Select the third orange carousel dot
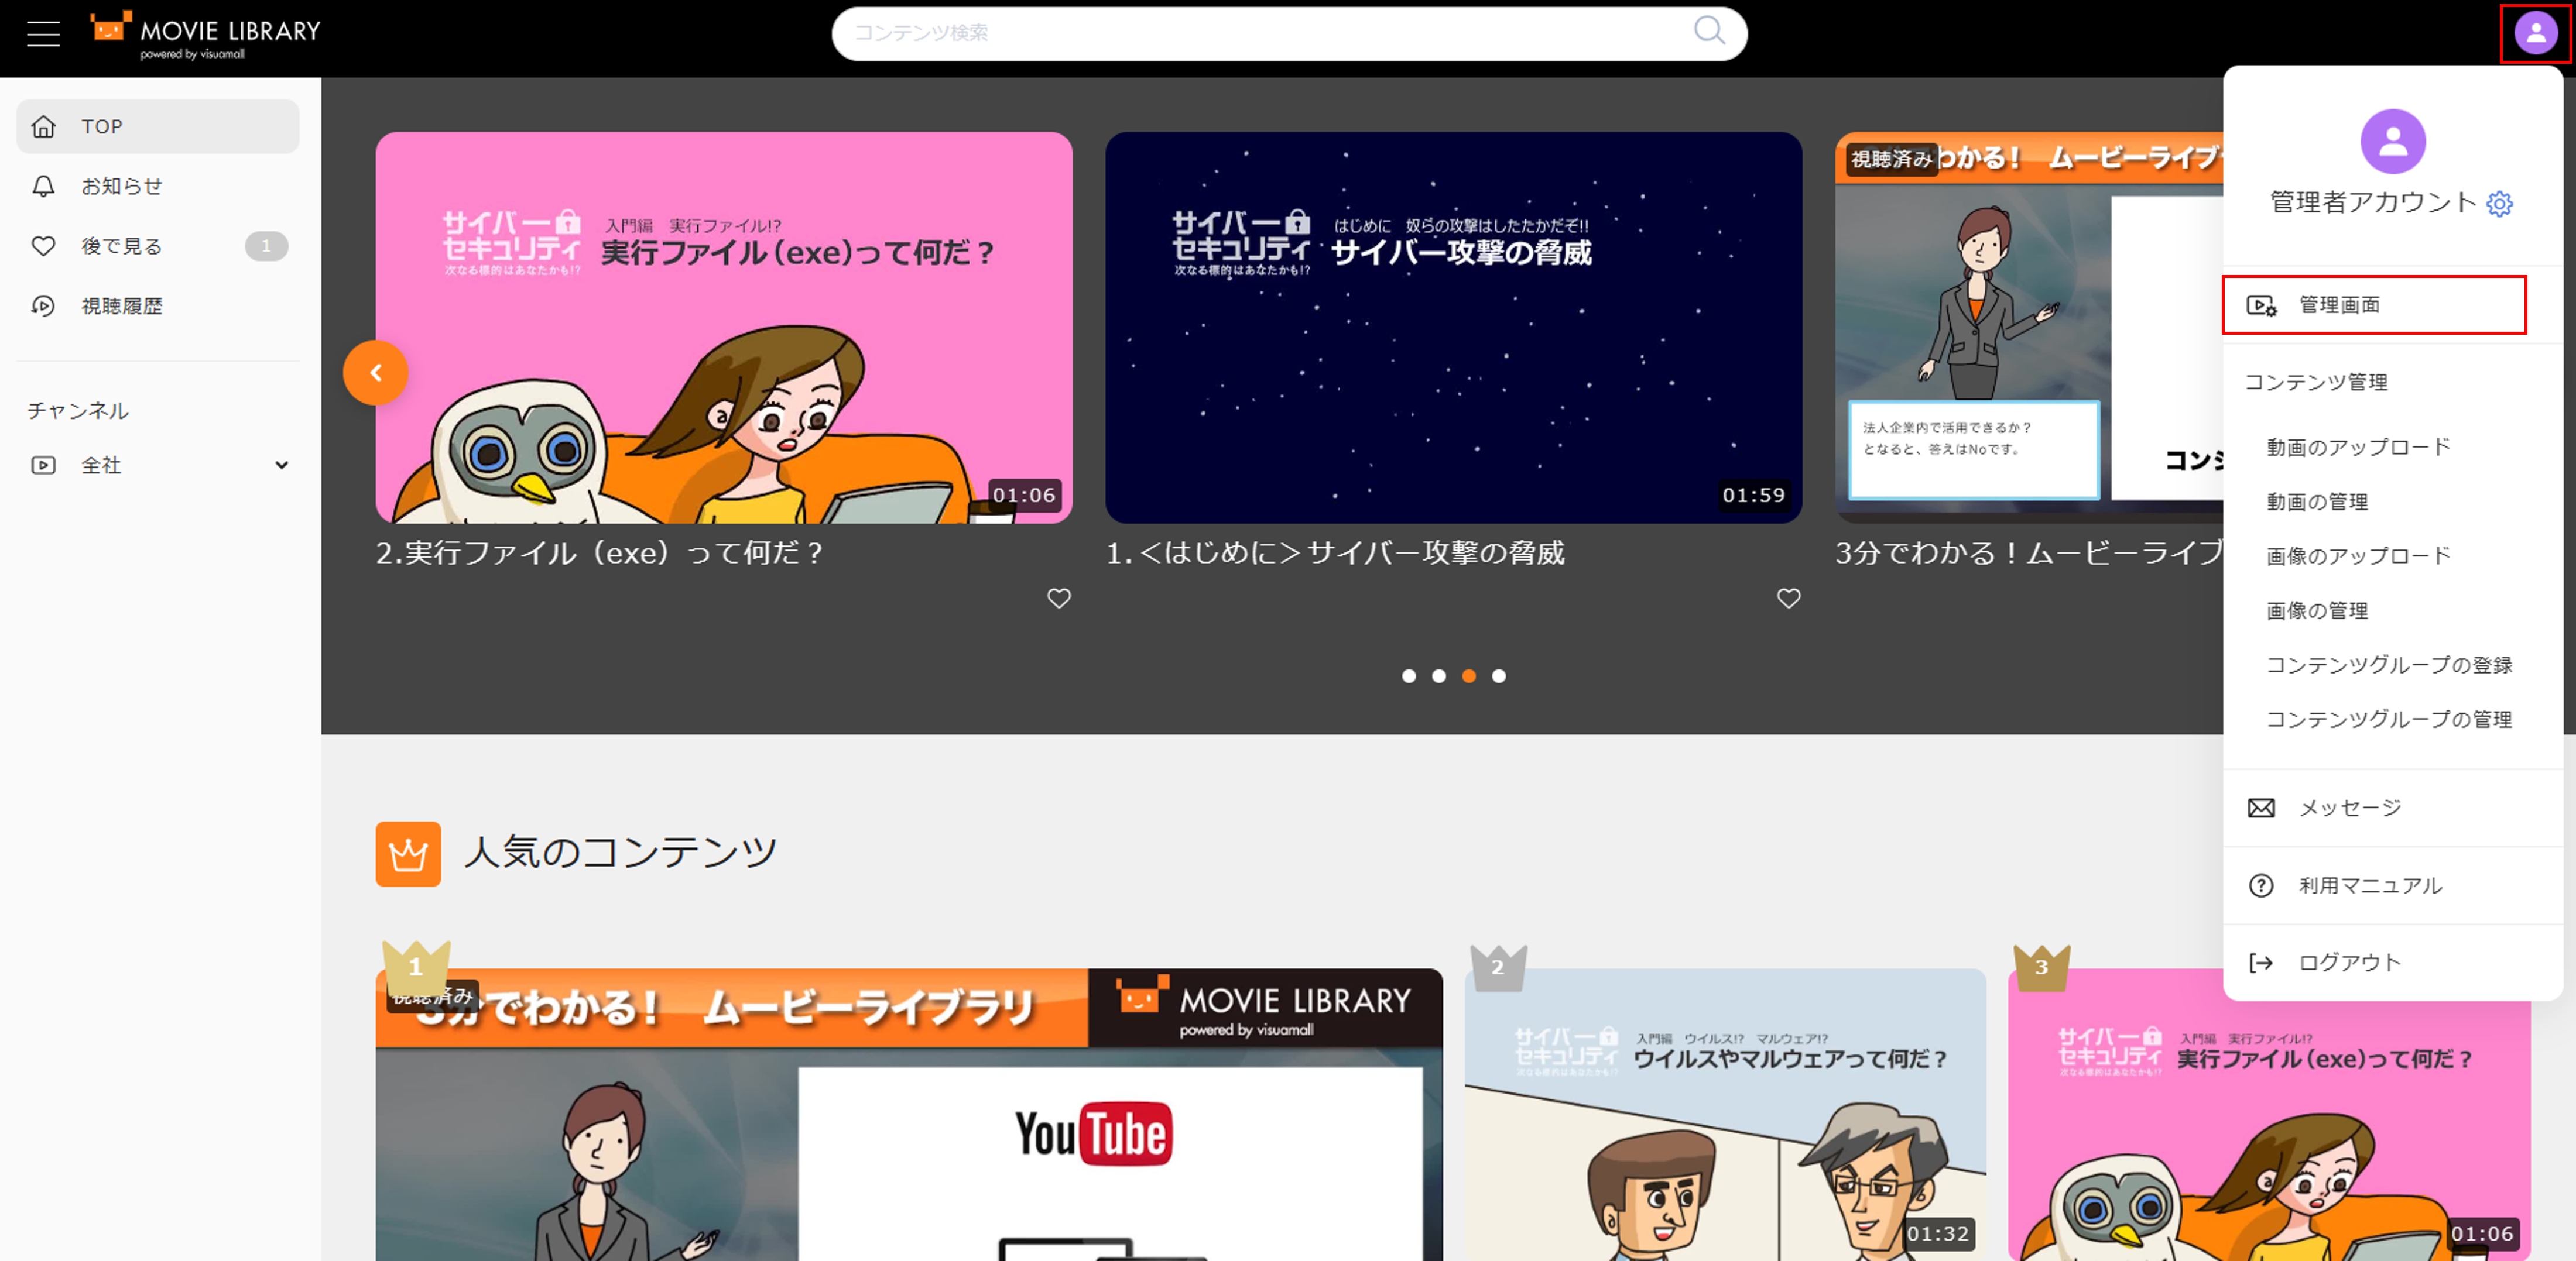The height and width of the screenshot is (1261, 2576). coord(1468,676)
